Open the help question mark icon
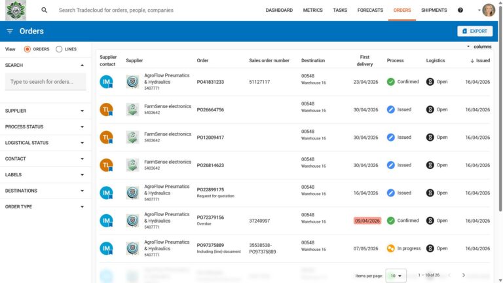The image size is (503, 283). [460, 10]
